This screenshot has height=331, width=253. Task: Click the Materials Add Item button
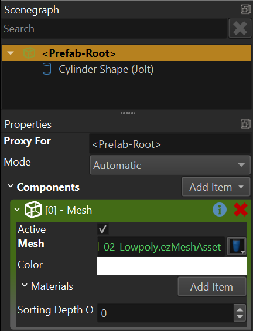(211, 286)
